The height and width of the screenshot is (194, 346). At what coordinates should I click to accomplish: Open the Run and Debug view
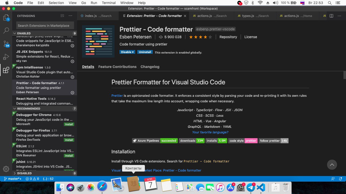tap(6, 57)
